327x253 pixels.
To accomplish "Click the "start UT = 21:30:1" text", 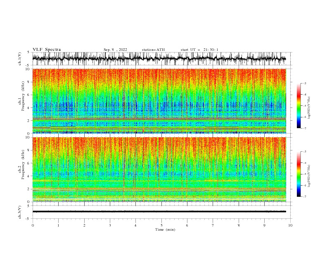I will pos(199,50).
